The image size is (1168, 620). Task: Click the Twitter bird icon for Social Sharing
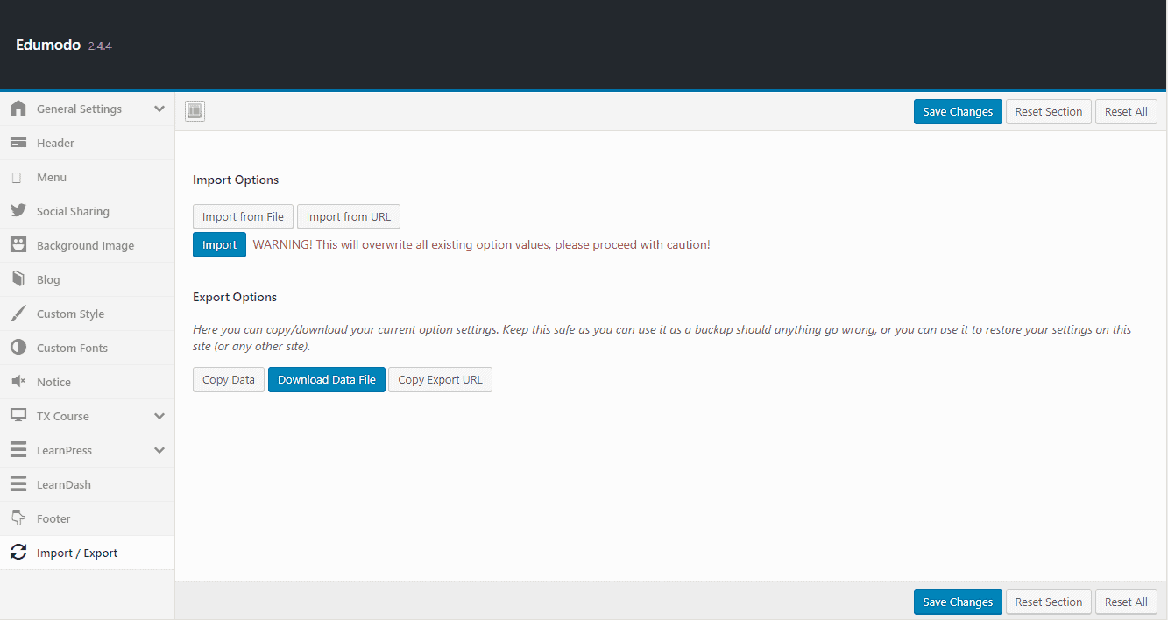tap(18, 211)
